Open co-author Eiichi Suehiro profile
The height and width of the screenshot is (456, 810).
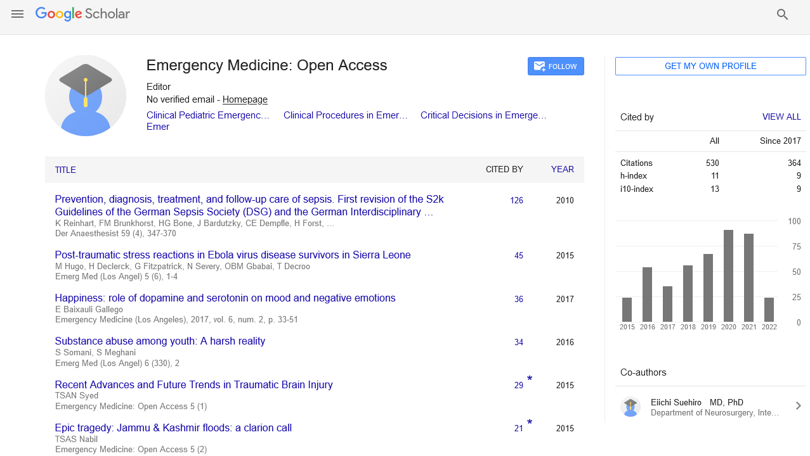click(696, 402)
